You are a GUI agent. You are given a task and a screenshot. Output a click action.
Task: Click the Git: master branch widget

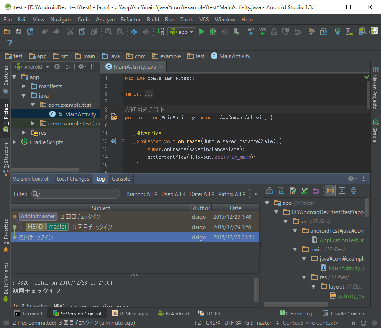click(x=262, y=323)
